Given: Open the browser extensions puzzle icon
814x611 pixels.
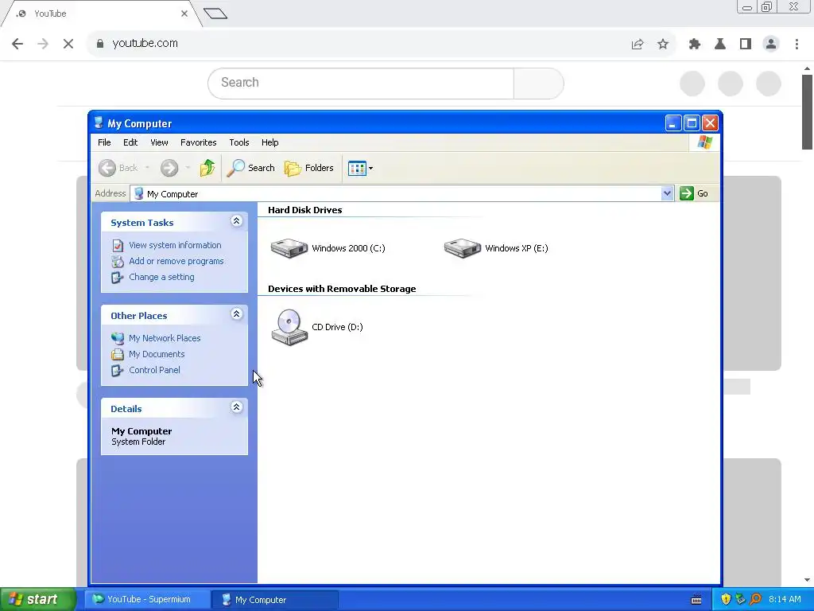Looking at the screenshot, I should coord(694,45).
